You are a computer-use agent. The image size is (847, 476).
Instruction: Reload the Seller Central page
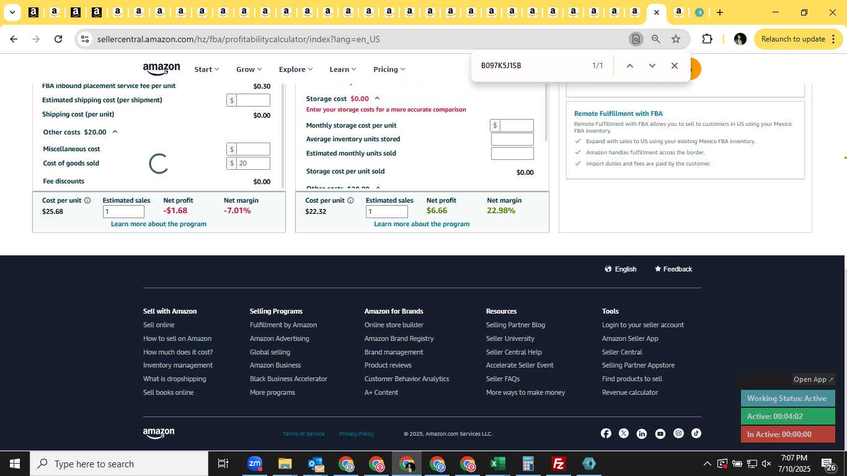coord(58,39)
